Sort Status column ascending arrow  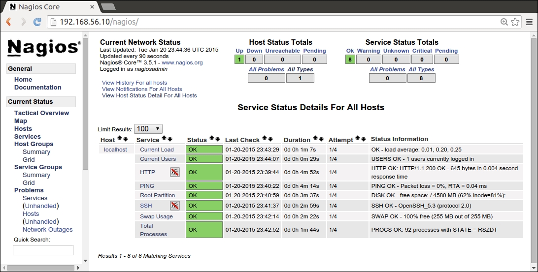click(x=212, y=139)
